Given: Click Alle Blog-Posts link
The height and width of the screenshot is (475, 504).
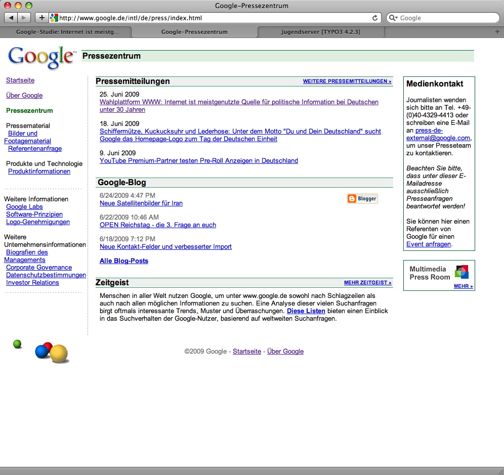Looking at the screenshot, I should (x=124, y=261).
